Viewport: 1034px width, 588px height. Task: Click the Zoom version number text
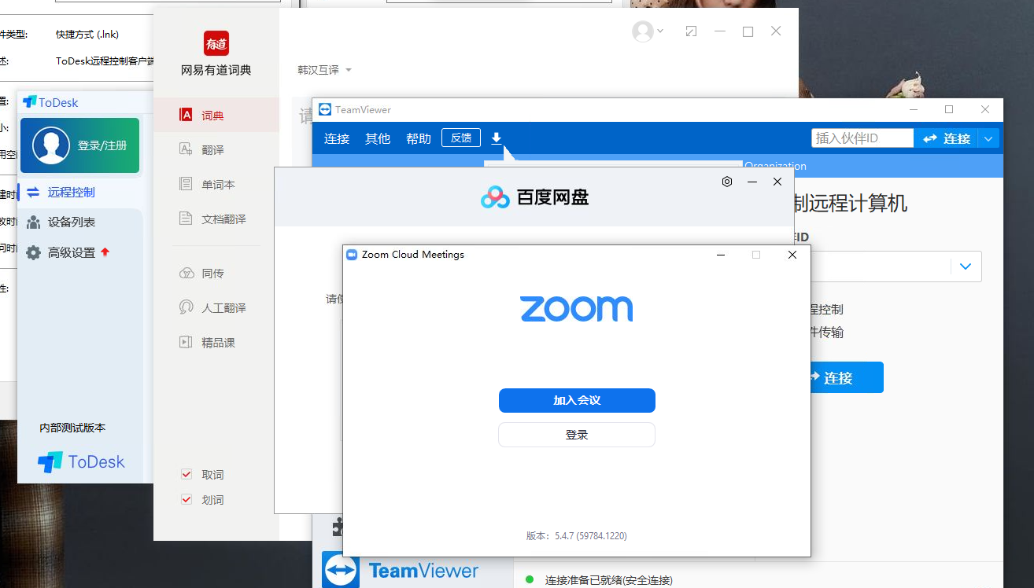(577, 536)
